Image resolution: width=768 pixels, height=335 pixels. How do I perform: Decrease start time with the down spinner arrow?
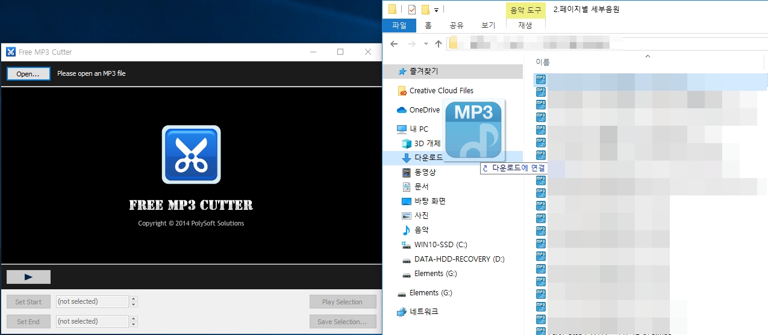coord(134,305)
